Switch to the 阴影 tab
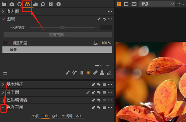This screenshot has width=186, height=122. pos(55,116)
